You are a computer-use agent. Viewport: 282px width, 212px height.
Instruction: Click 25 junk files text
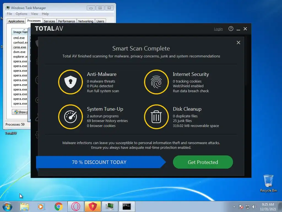coord(182,121)
